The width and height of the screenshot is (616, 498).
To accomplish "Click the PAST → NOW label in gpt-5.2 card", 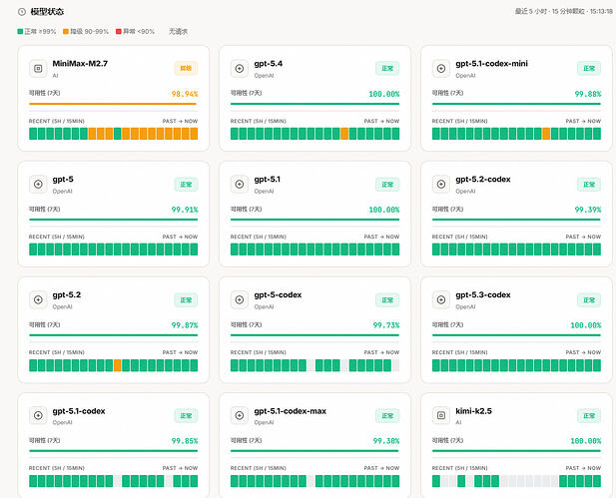I will [x=180, y=352].
